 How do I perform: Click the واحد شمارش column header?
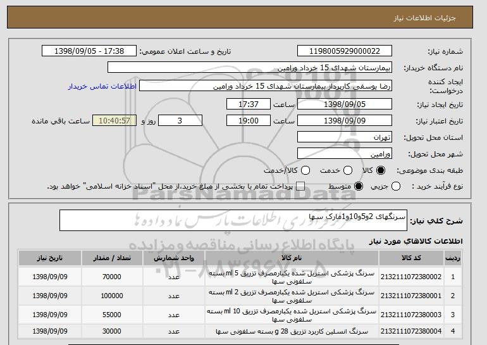(x=174, y=258)
